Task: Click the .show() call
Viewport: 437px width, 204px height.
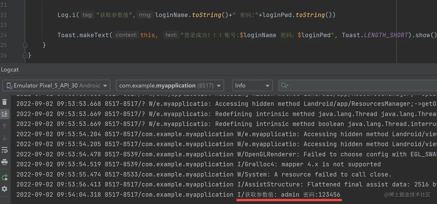Action: [x=424, y=35]
